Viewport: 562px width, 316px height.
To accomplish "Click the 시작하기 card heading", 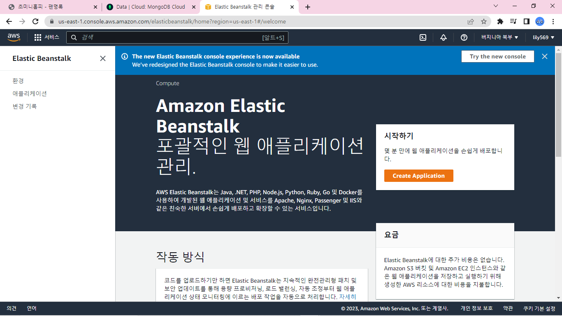I will tap(399, 136).
